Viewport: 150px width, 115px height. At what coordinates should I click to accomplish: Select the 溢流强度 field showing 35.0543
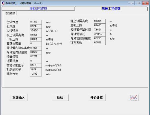(36, 31)
